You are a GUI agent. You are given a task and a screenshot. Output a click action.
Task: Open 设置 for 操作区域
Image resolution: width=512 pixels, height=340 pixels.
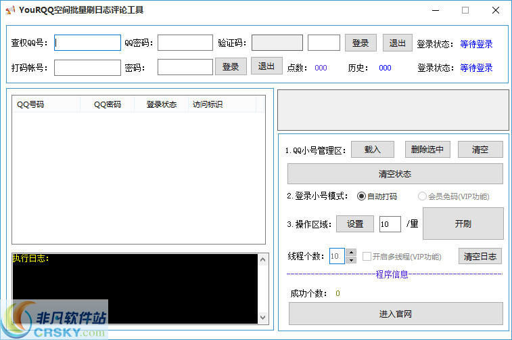pos(355,224)
